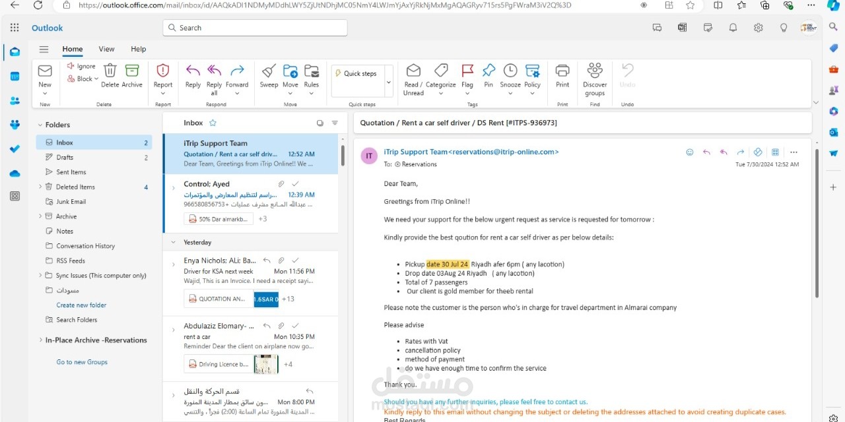Favorite the Inbox with the star
Viewport: 845px width, 422px height.
[213, 122]
